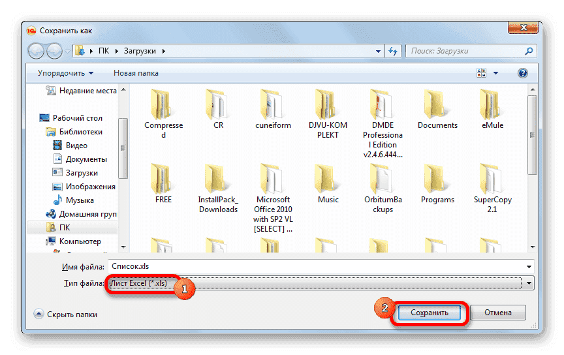The image size is (564, 355).
Task: Open Музыка library in the sidebar
Action: (73, 200)
